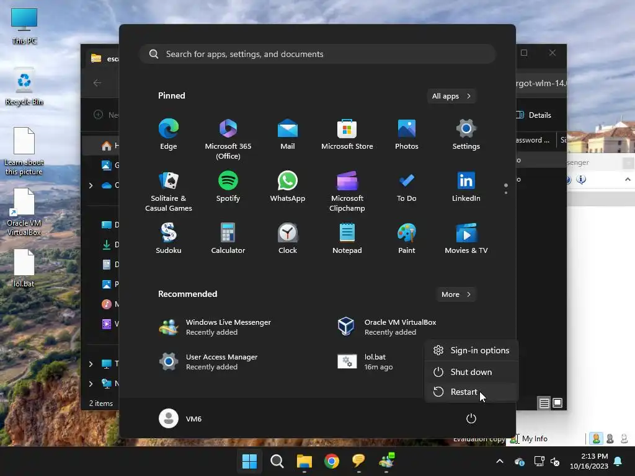This screenshot has width=635, height=476.
Task: Click the Start menu power button
Action: point(471,418)
